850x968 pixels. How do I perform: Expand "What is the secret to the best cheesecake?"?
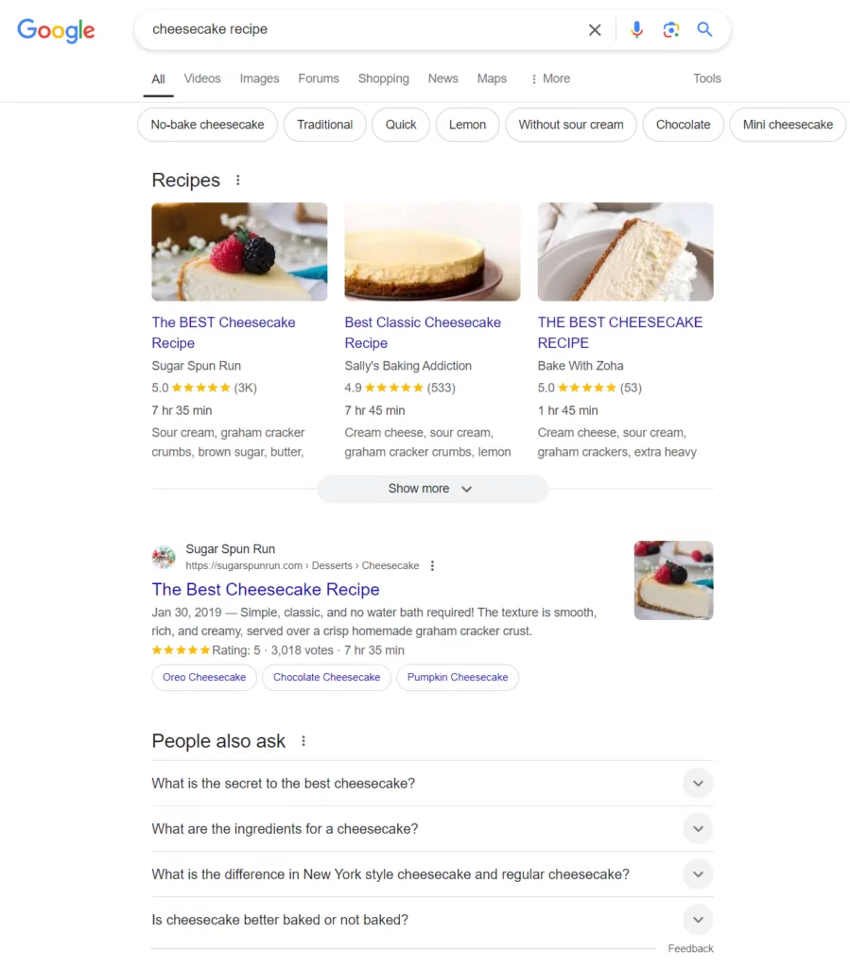coord(698,784)
